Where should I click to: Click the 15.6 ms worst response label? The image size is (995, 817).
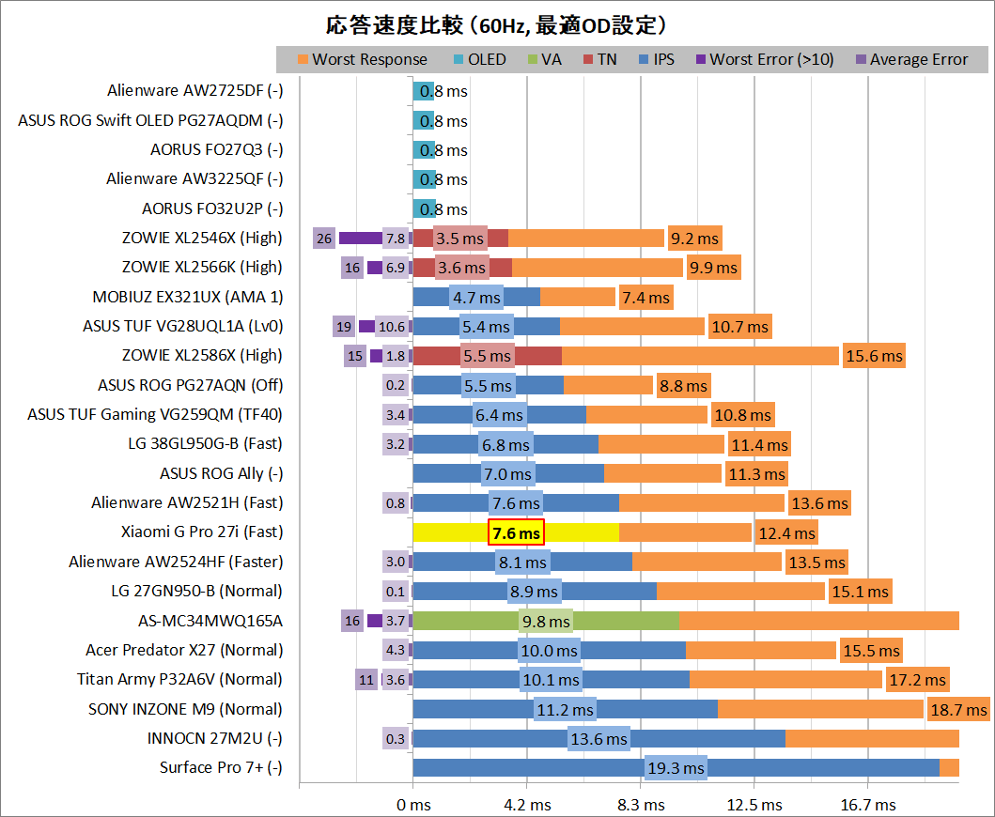click(x=874, y=356)
